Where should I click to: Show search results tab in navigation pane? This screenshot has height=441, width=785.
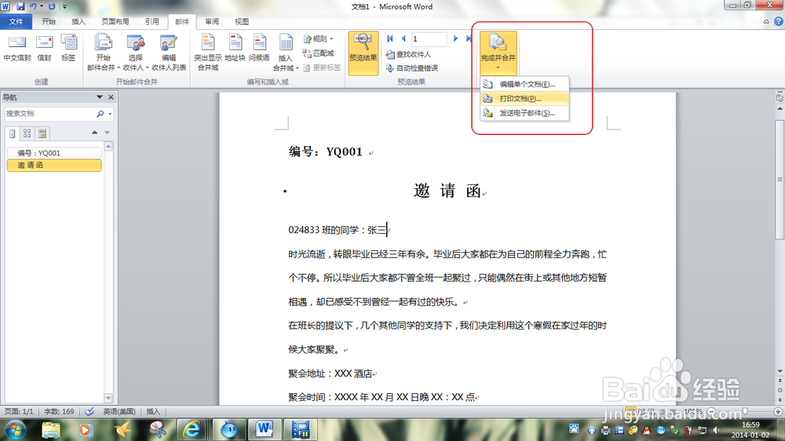pyautogui.click(x=42, y=133)
